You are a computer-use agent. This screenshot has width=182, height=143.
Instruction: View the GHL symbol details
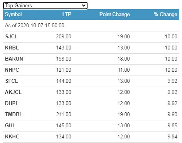pyautogui.click(x=10, y=126)
